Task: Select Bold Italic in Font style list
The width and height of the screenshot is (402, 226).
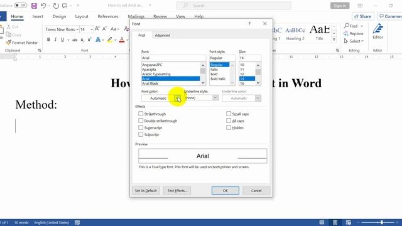Action: coord(218,78)
